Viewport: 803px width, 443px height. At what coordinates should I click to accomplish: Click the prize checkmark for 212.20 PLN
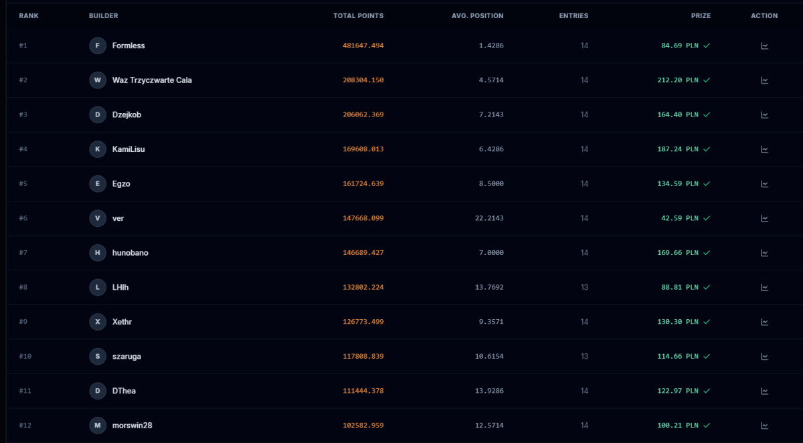point(707,80)
